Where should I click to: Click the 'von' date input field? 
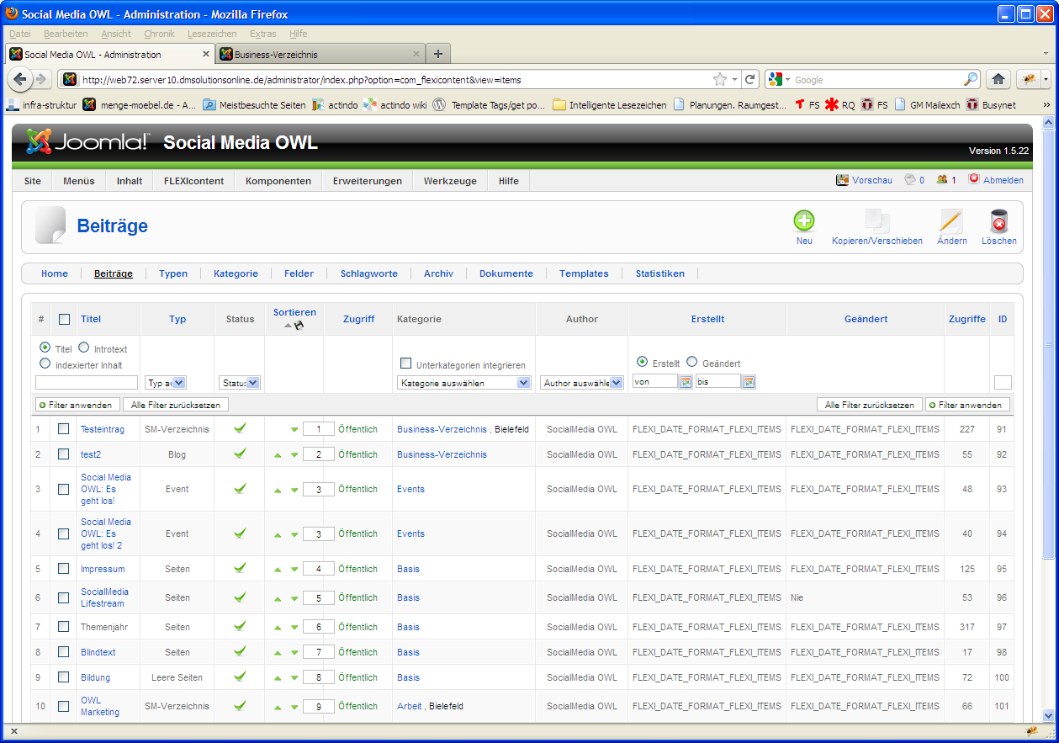click(x=655, y=381)
